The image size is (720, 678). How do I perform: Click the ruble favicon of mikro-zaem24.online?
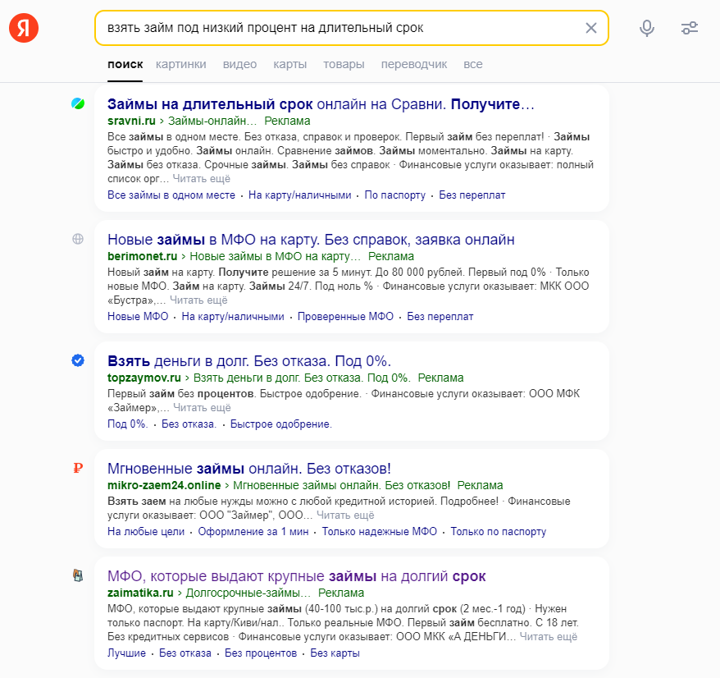click(78, 468)
